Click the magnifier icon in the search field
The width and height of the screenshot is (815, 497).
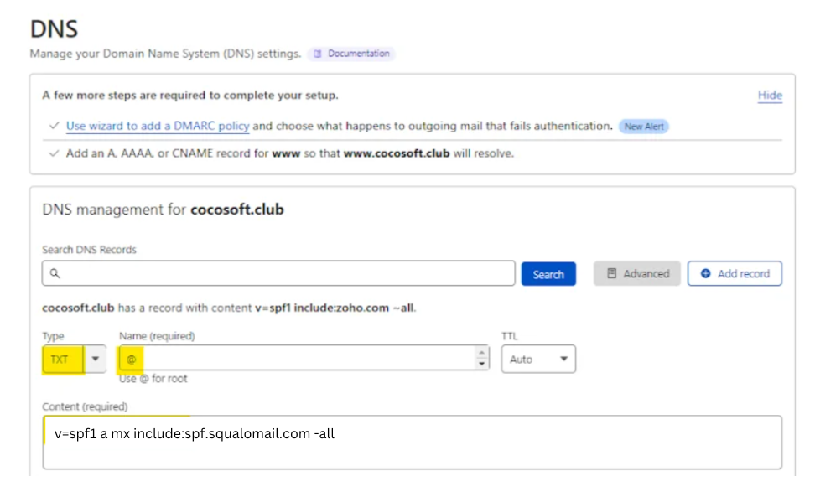pyautogui.click(x=55, y=274)
